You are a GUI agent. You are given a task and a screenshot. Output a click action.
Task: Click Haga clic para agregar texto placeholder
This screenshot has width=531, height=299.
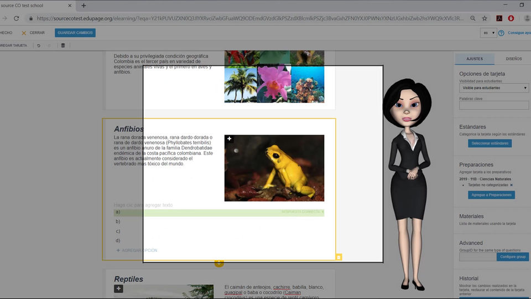coord(143,205)
